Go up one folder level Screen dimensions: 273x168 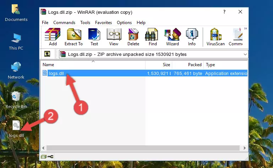point(47,54)
